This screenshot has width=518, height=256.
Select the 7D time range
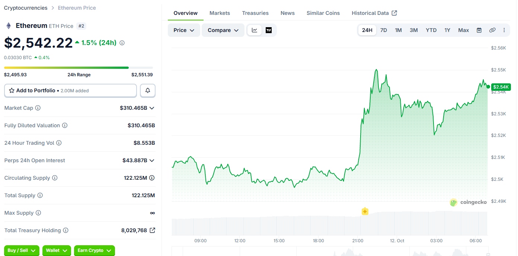384,30
